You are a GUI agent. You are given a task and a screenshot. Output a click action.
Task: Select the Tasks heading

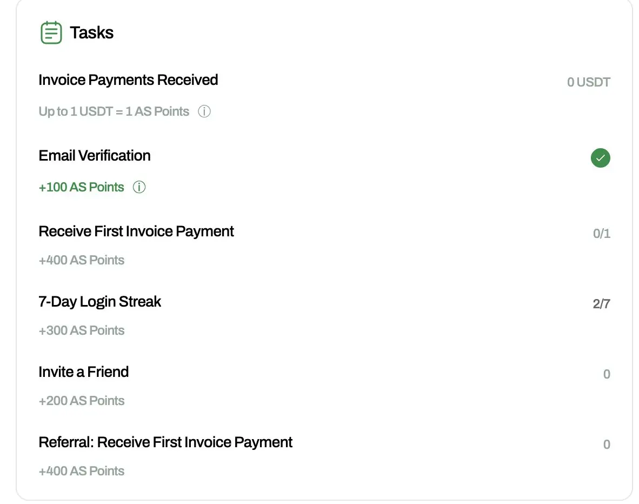91,32
